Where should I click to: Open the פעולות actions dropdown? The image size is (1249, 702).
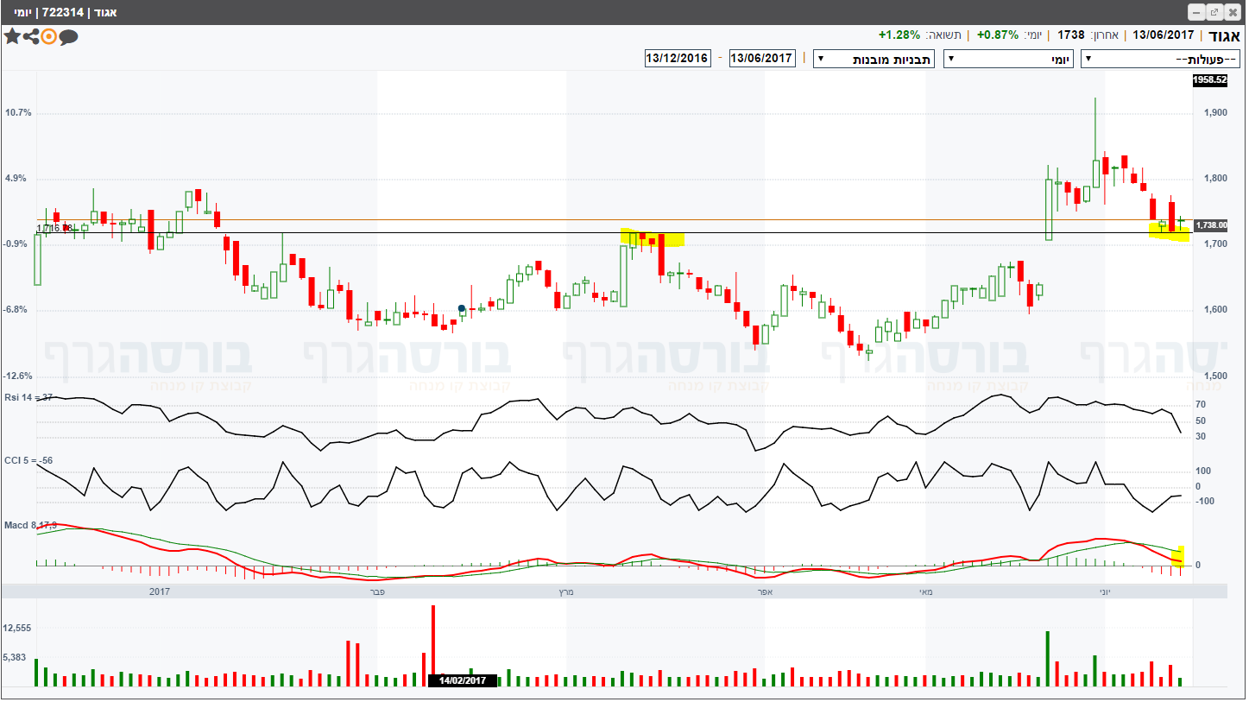tap(1161, 59)
